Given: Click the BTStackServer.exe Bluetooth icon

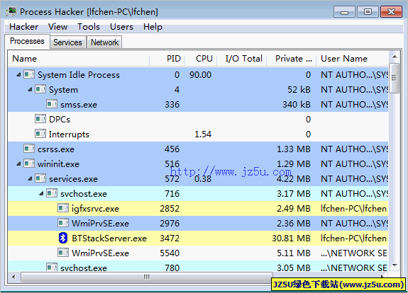Looking at the screenshot, I should 63,238.
